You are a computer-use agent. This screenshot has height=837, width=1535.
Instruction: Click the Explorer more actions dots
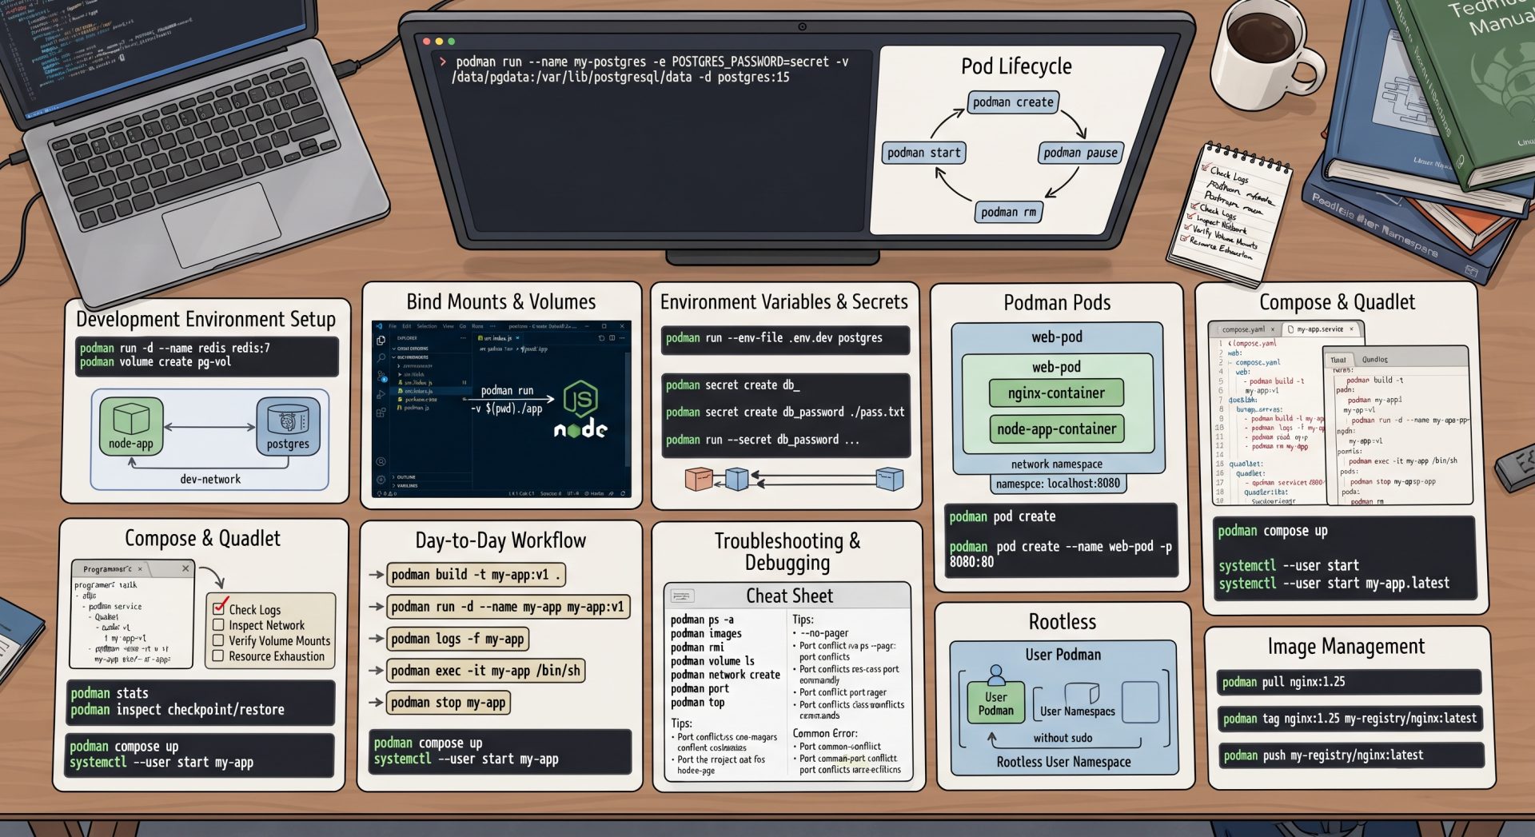463,338
